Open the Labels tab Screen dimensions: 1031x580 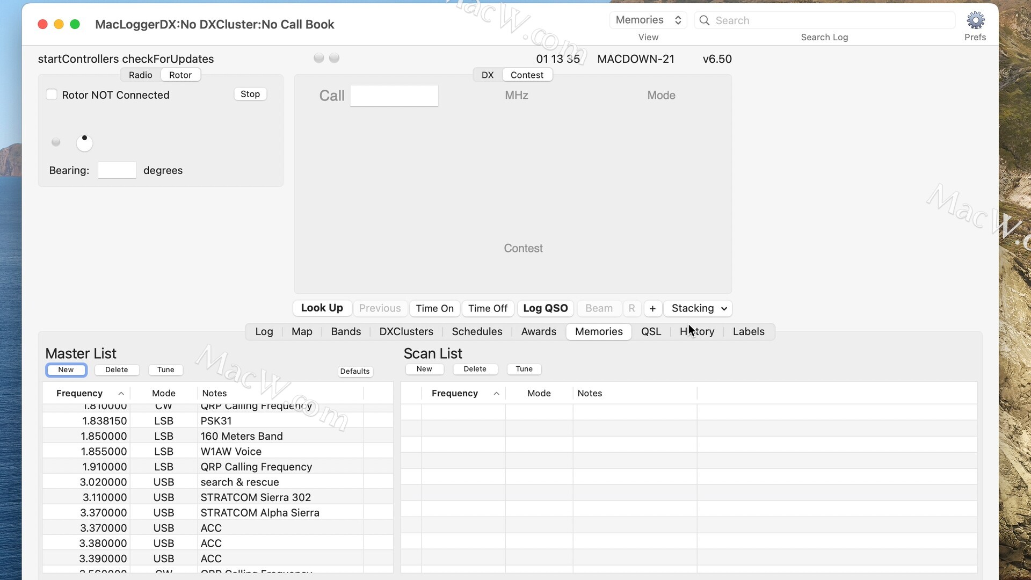(x=749, y=331)
